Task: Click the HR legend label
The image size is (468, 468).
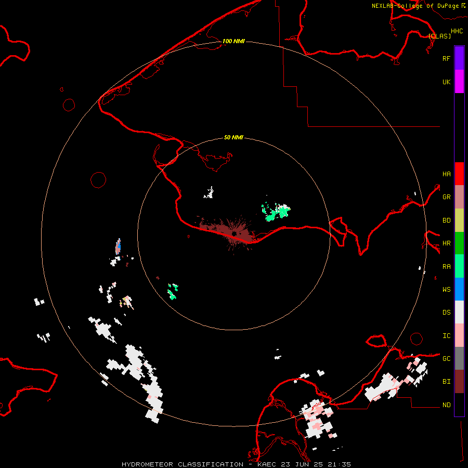Action: [x=446, y=243]
